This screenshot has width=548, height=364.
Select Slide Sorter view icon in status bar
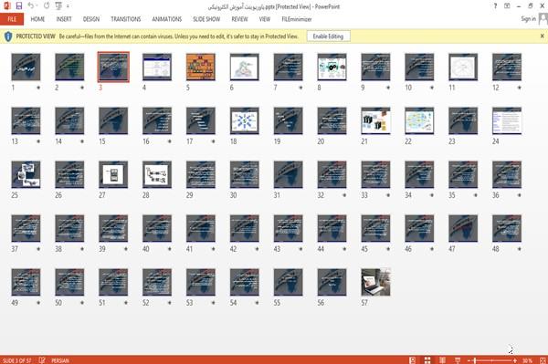tap(427, 360)
